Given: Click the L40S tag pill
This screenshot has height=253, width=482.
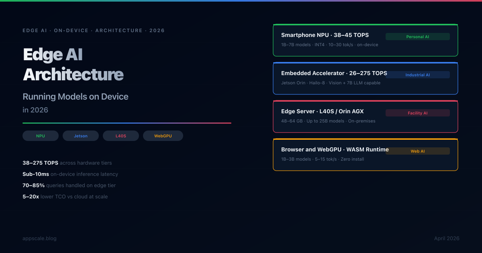Looking at the screenshot, I should click(x=121, y=136).
